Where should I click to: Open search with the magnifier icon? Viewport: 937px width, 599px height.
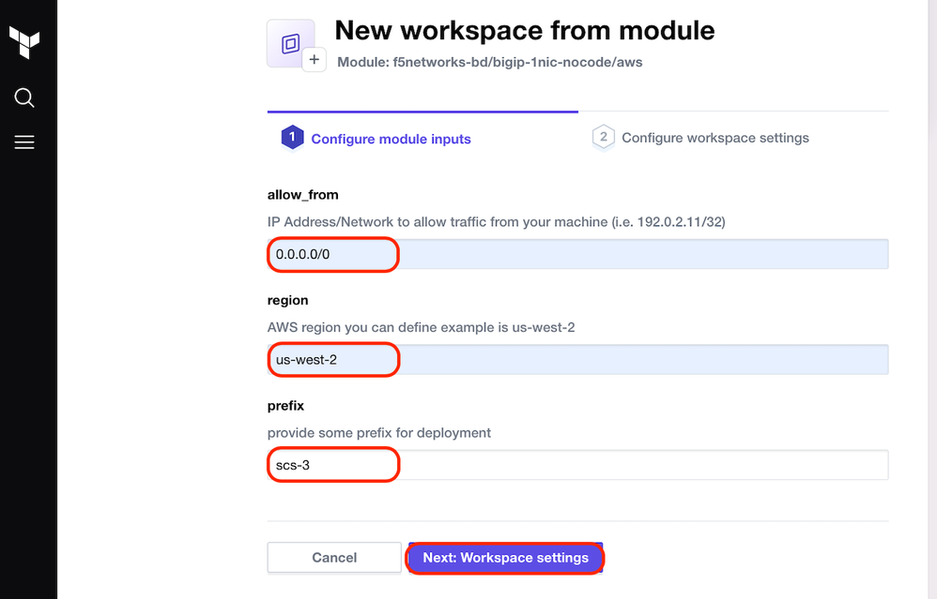click(x=24, y=97)
